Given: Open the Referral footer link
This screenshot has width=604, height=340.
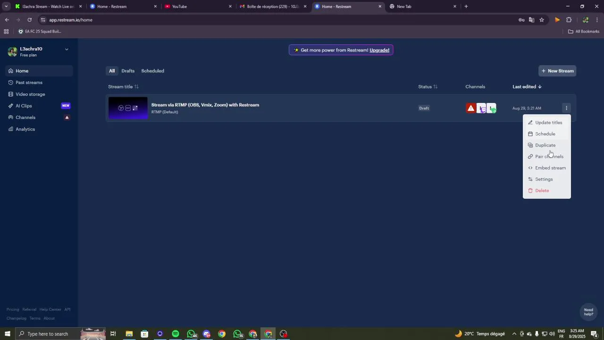Looking at the screenshot, I should tap(29, 310).
